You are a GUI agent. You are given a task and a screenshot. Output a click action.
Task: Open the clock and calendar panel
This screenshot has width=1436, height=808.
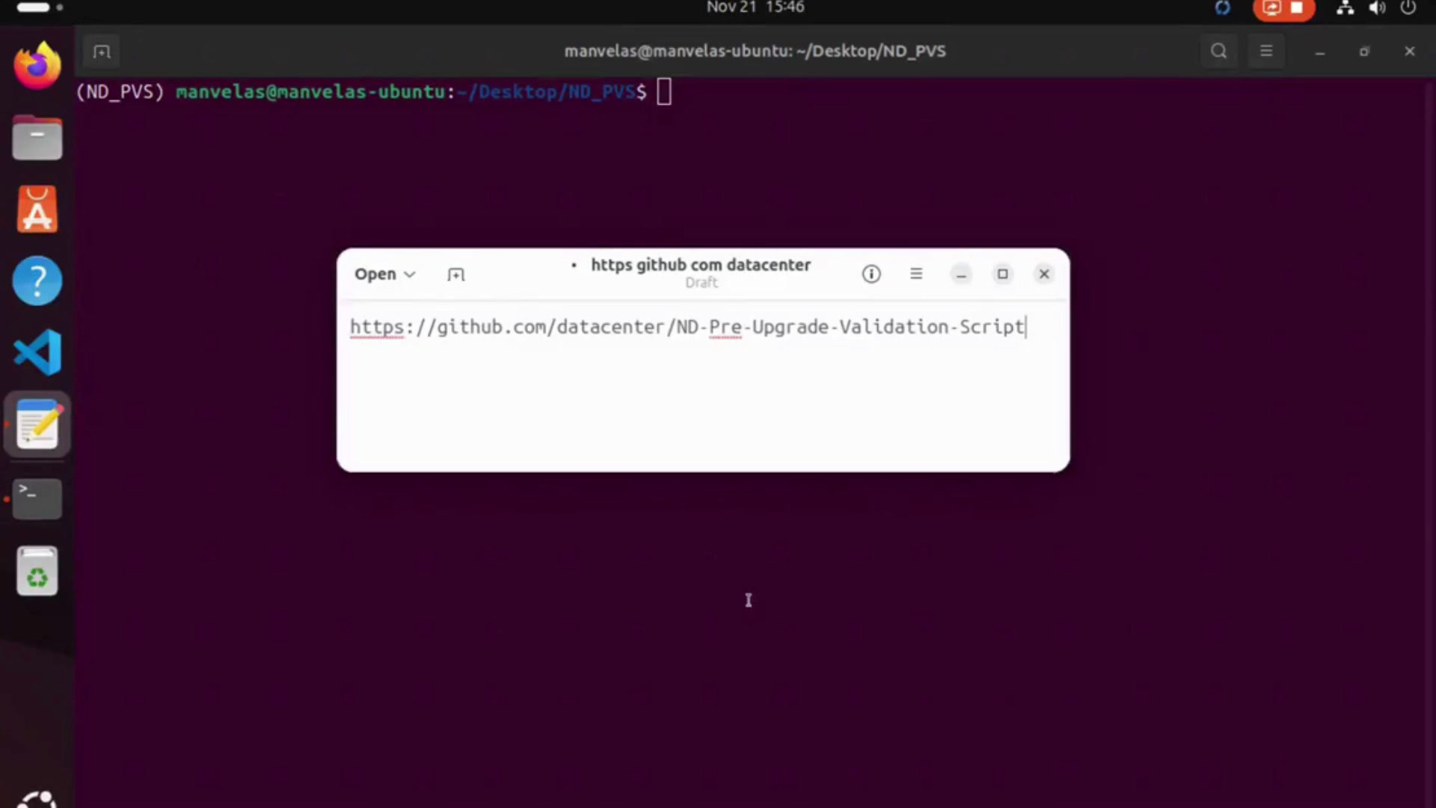755,7
